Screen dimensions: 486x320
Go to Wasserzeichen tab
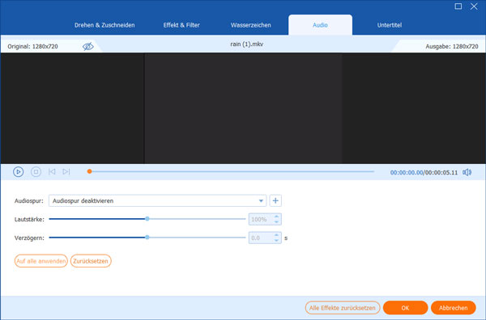tap(251, 25)
